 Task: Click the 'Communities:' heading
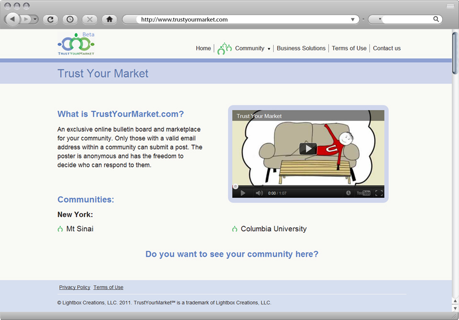click(x=86, y=200)
